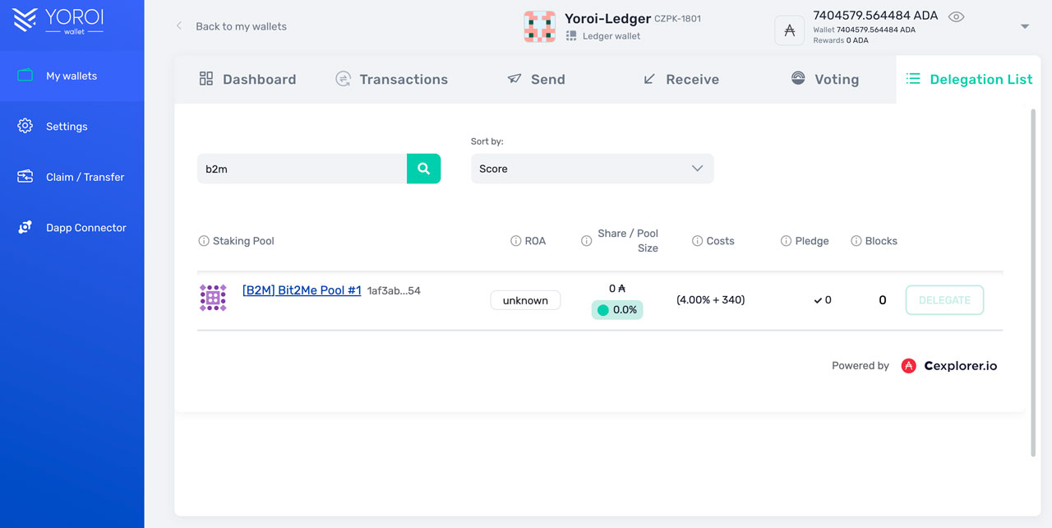Open My wallets in sidebar
This screenshot has height=528, width=1052.
72,76
